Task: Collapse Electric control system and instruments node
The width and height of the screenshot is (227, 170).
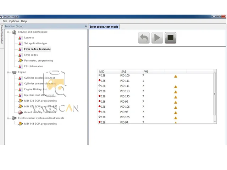Action: [x=8, y=118]
